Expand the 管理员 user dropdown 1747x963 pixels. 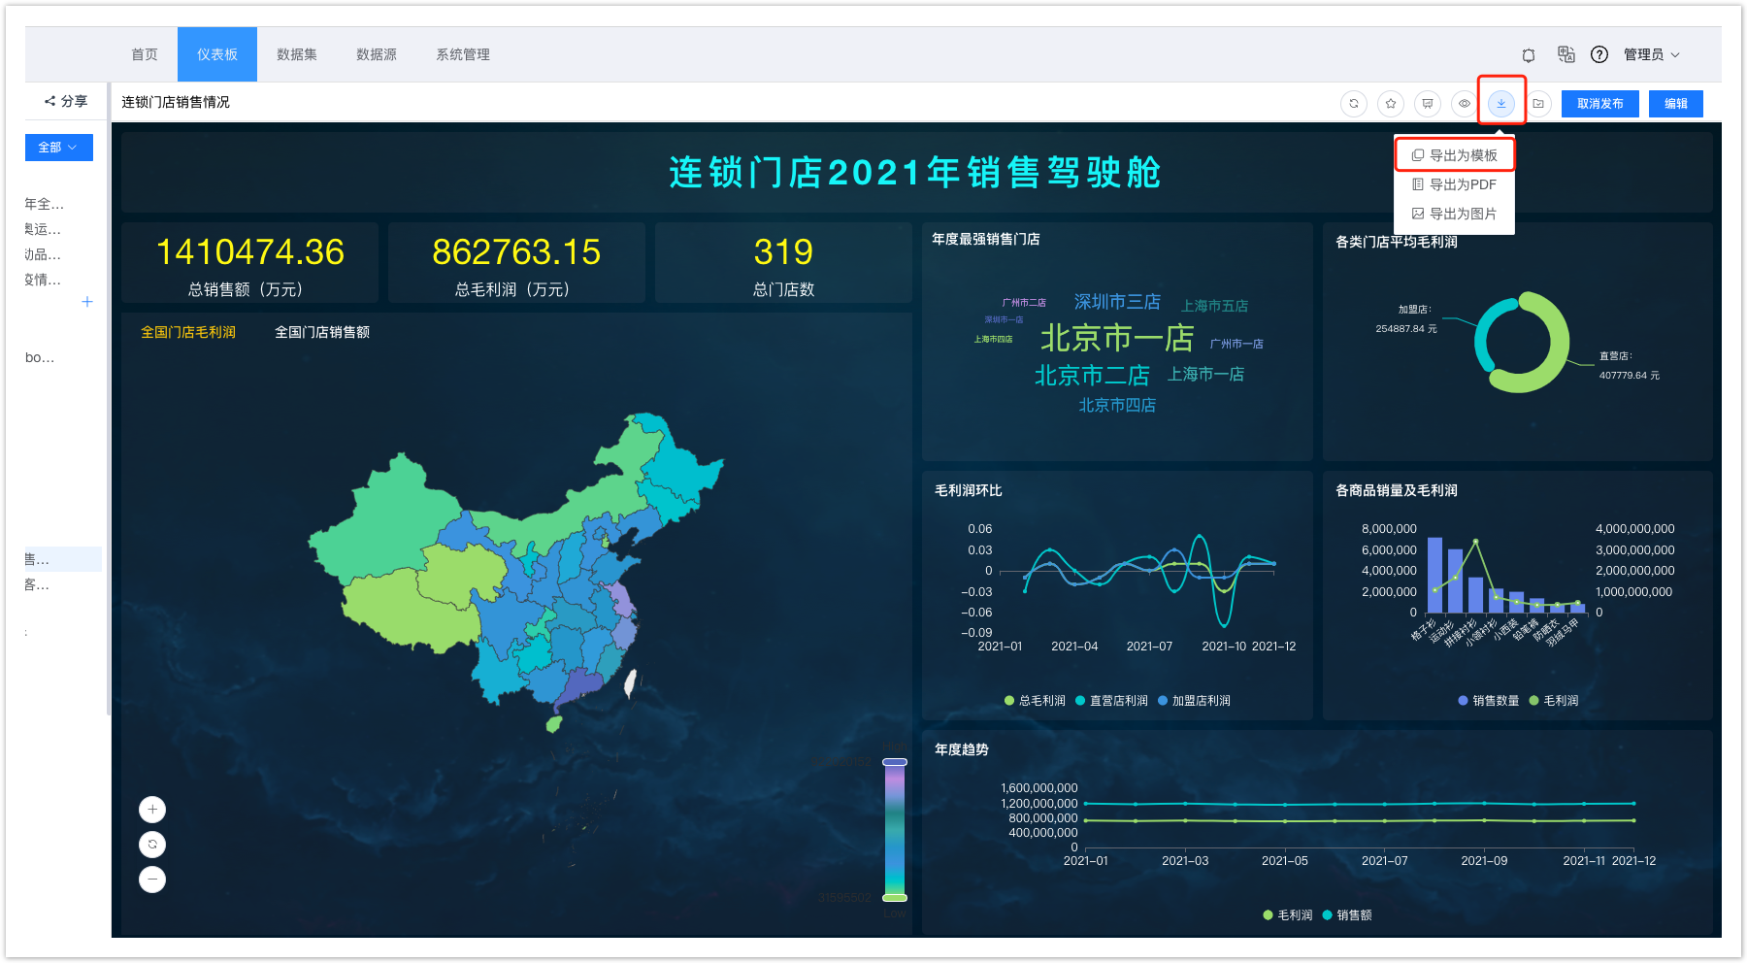click(x=1652, y=54)
